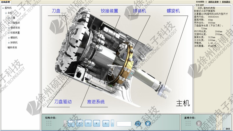This screenshot has width=233, height=131.
Task: Expand the 螺旋机 tree node
Action: 9,38
